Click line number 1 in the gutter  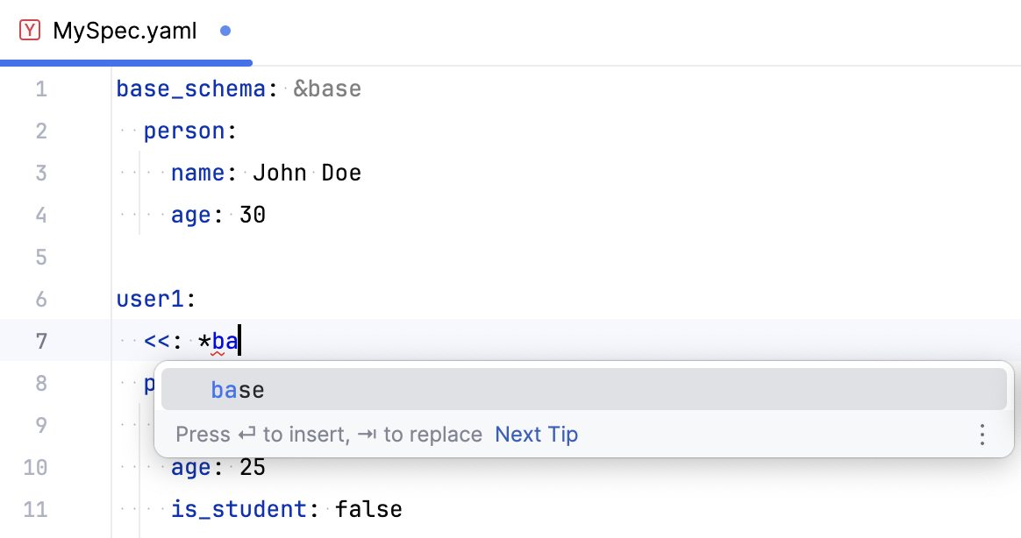coord(40,88)
